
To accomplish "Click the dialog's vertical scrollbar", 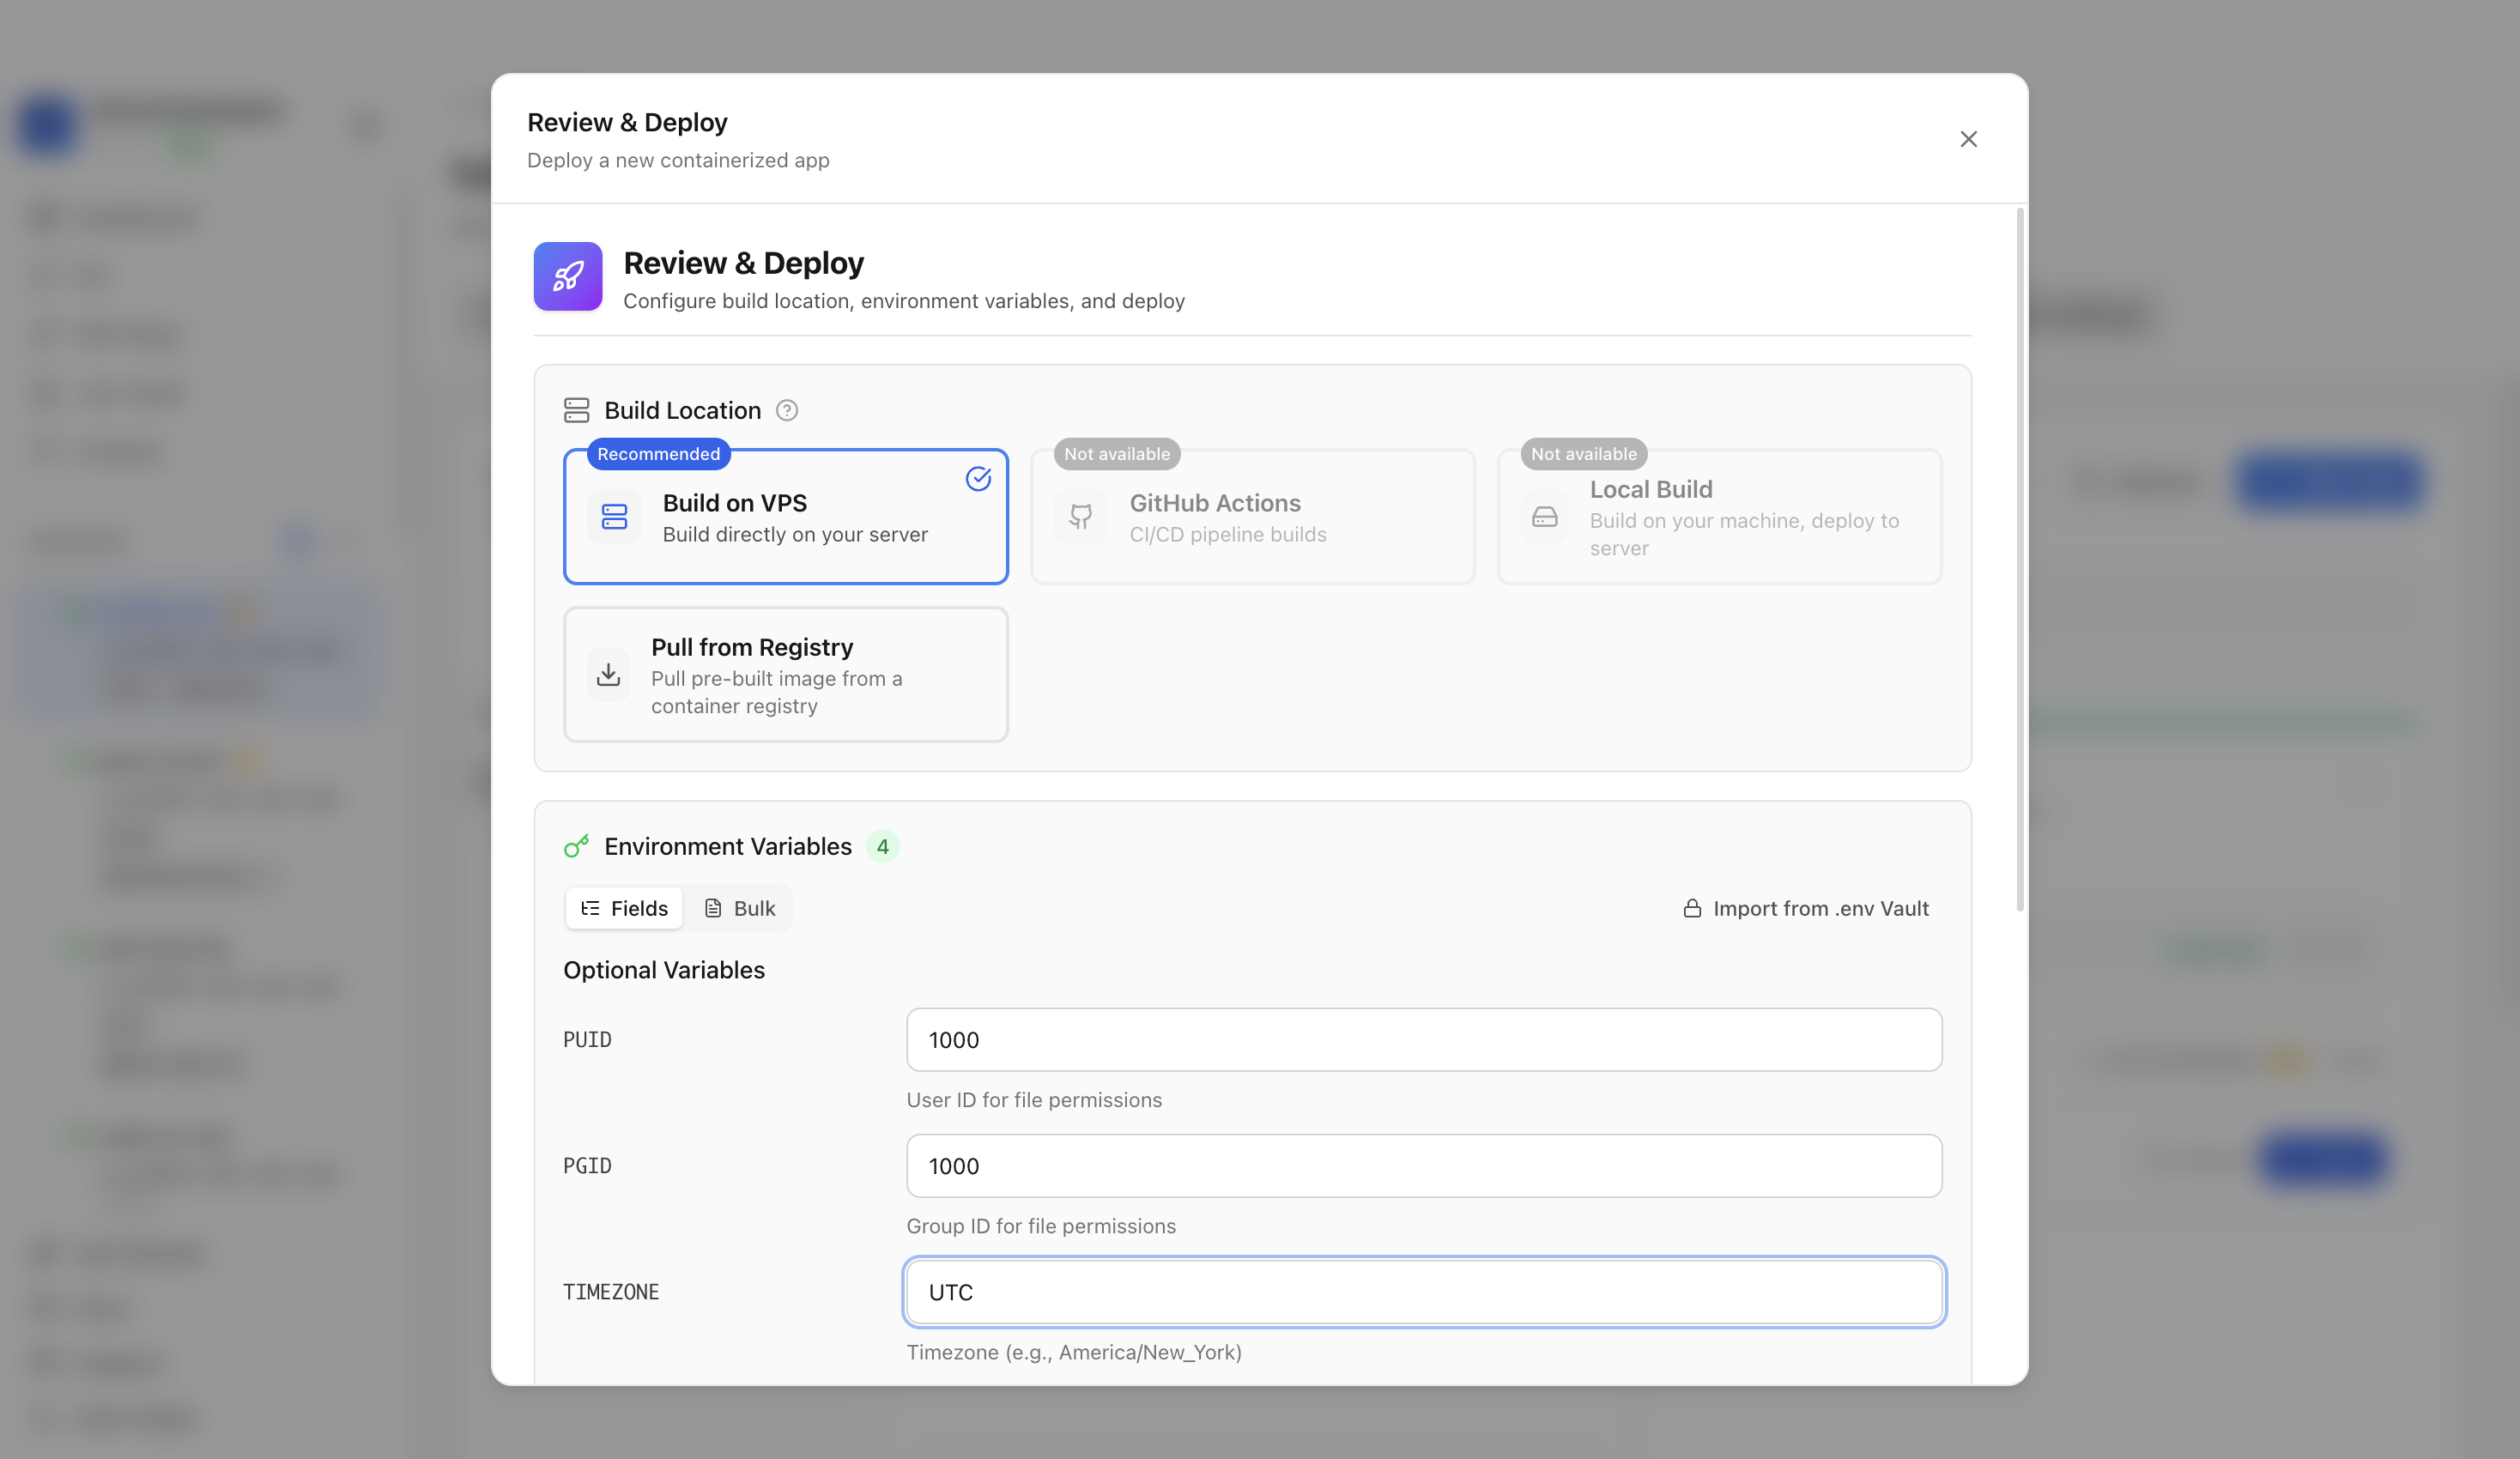I will tap(2020, 560).
